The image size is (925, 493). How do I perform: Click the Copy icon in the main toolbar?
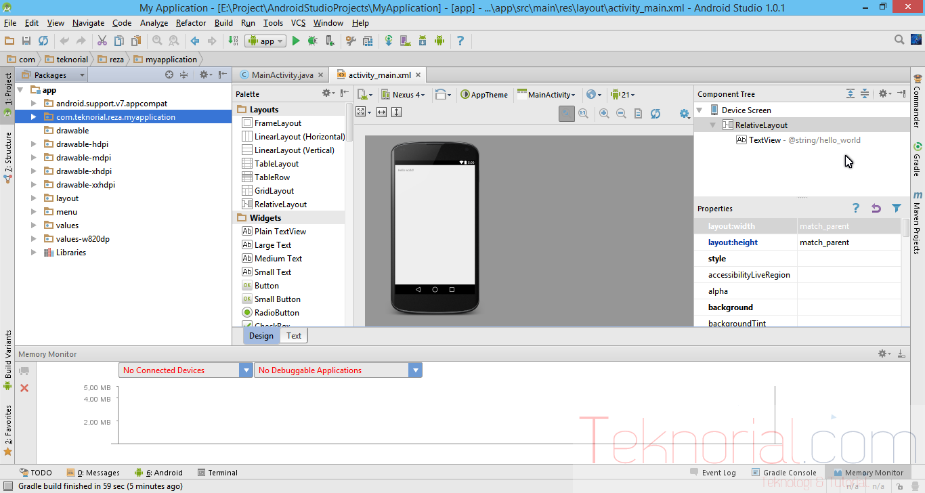[x=119, y=41]
